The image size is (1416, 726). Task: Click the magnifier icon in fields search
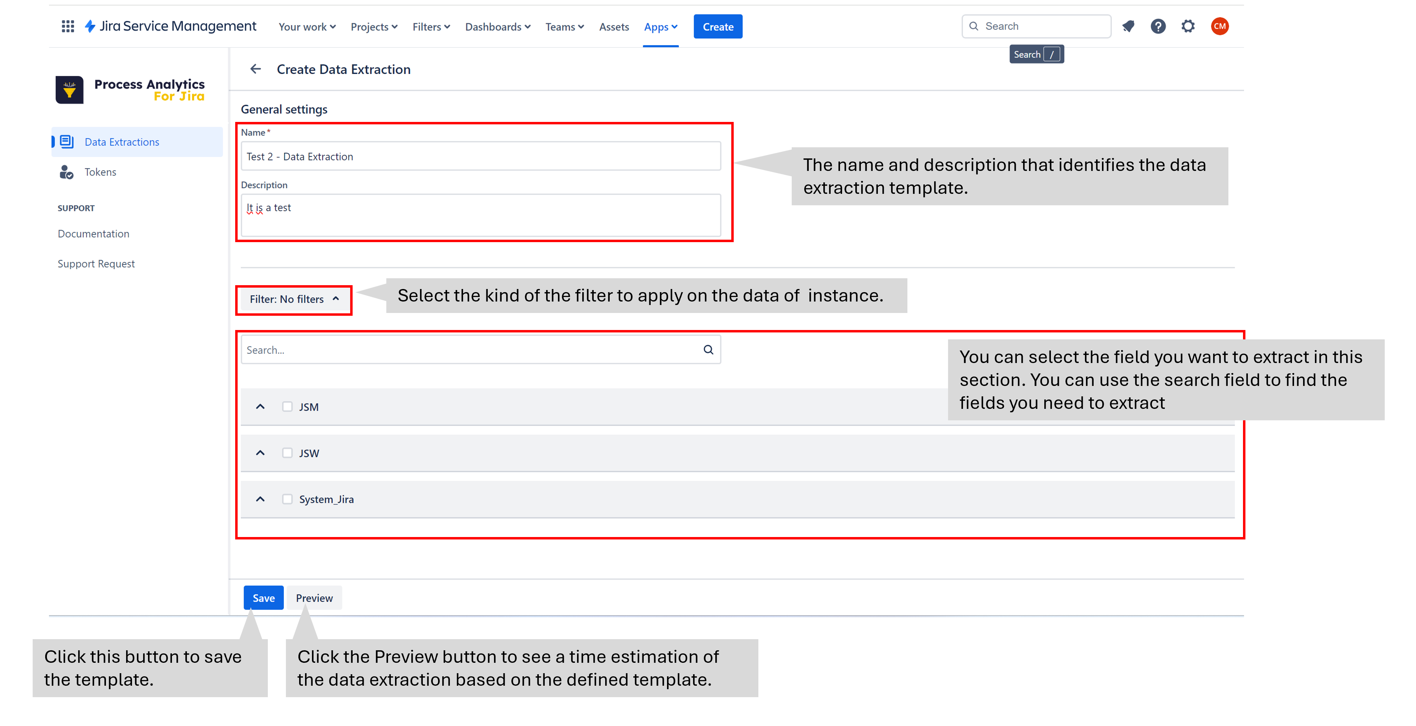tap(708, 349)
